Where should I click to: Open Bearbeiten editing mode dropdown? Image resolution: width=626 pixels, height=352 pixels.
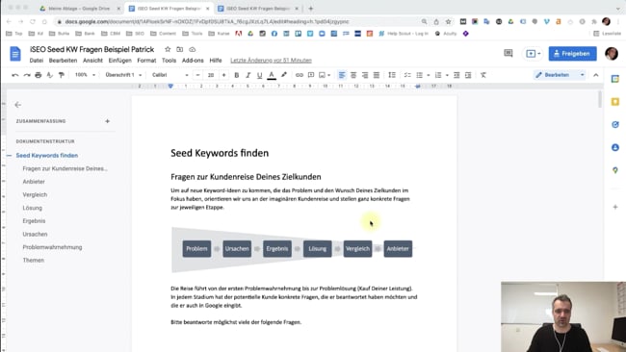560,75
